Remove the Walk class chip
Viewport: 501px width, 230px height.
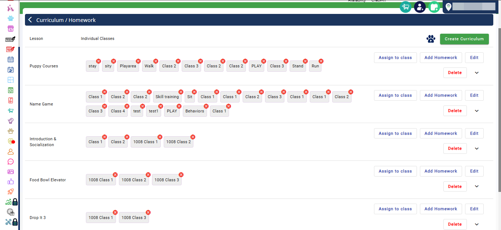156,61
